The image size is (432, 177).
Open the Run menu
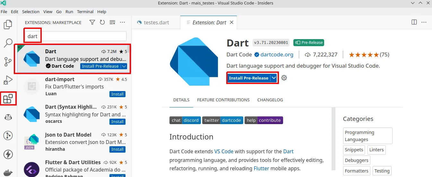[69, 12]
